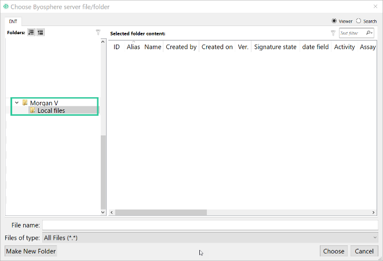Select the Search radio button
The image size is (383, 261).
coord(358,21)
